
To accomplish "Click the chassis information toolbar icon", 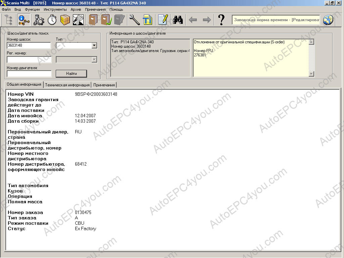I will tap(24, 20).
